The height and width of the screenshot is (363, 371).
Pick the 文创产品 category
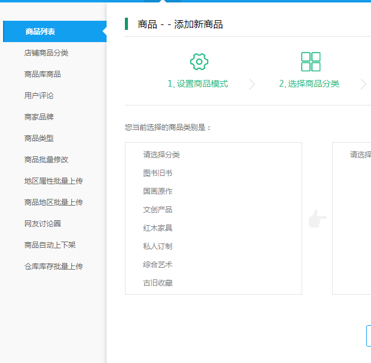(158, 210)
